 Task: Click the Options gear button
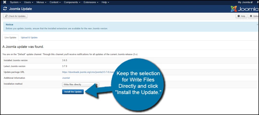(253, 16)
